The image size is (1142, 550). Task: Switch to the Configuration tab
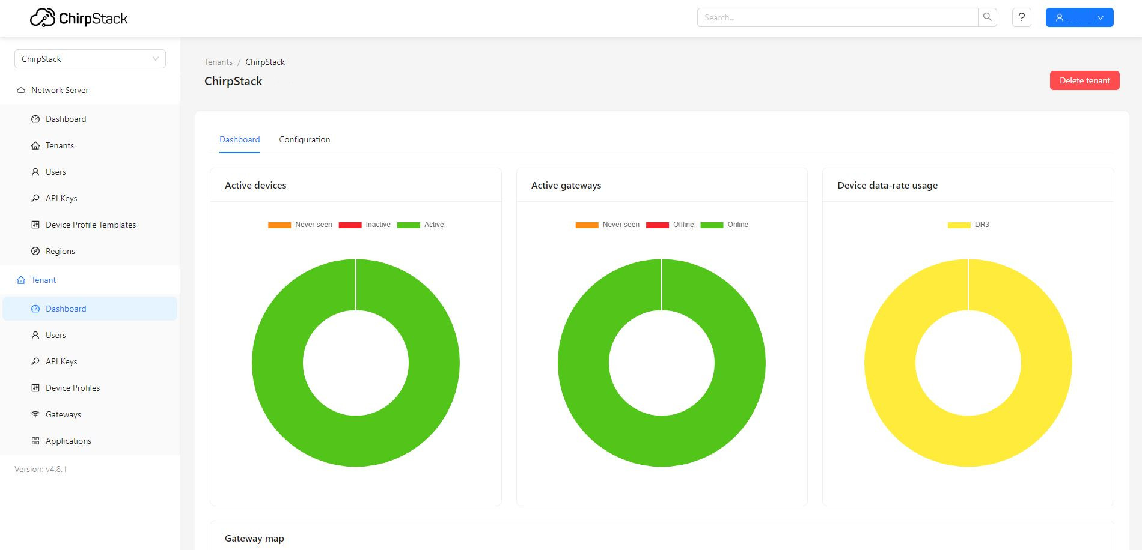pos(304,139)
